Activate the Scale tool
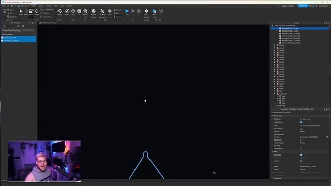Viewport: 331px width, 186px height. 31,12
